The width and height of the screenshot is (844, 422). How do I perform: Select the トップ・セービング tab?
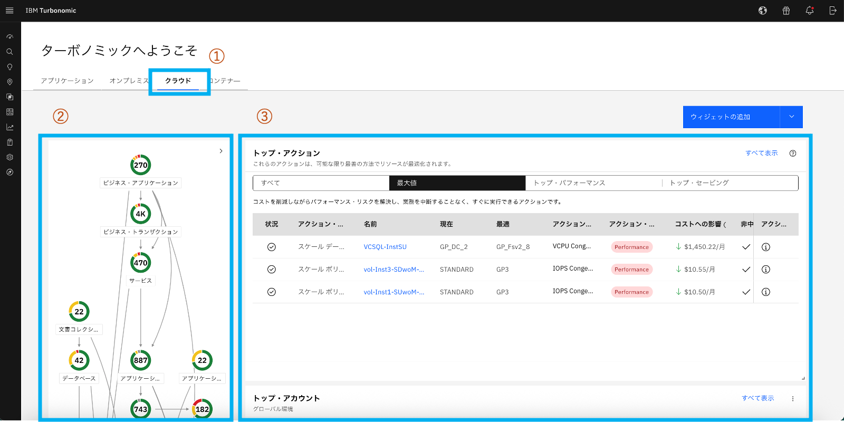699,183
